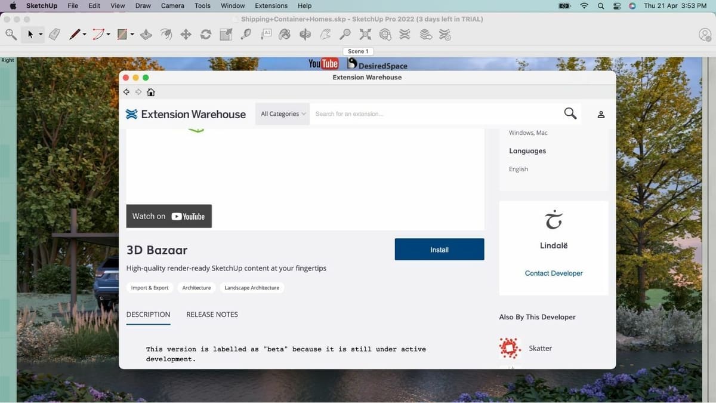Open the Camera menu
The height and width of the screenshot is (403, 716).
tap(172, 5)
